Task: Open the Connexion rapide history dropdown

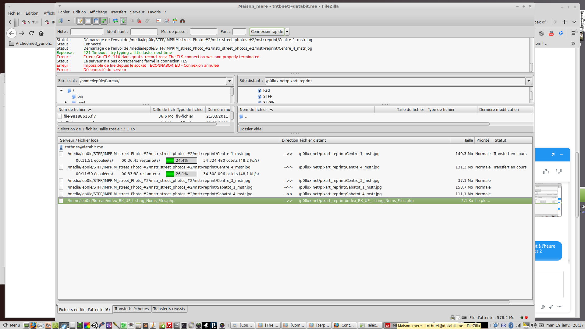Action: click(x=287, y=32)
